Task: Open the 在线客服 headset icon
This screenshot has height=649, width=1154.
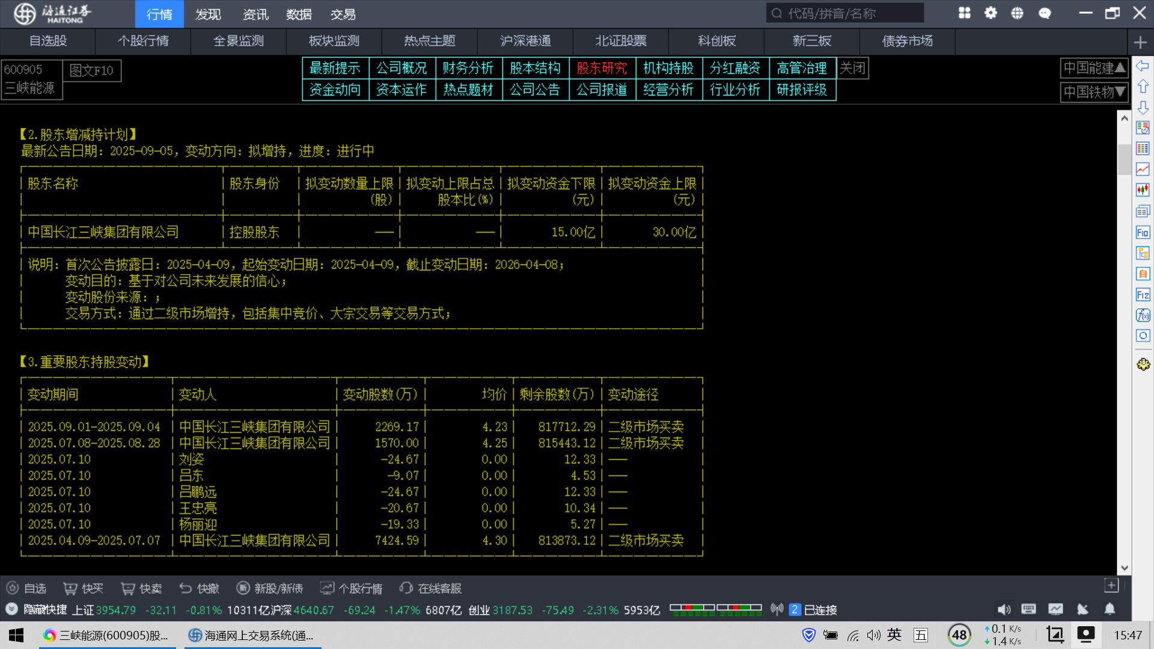Action: click(x=407, y=588)
